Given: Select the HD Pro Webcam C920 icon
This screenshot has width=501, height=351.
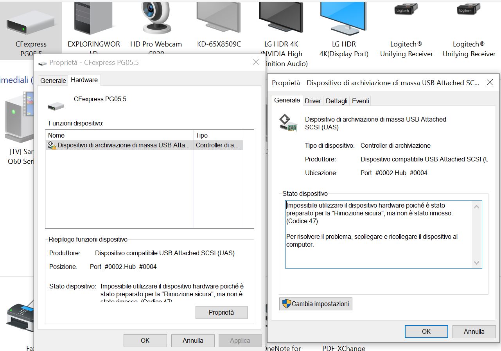Looking at the screenshot, I should tap(156, 18).
